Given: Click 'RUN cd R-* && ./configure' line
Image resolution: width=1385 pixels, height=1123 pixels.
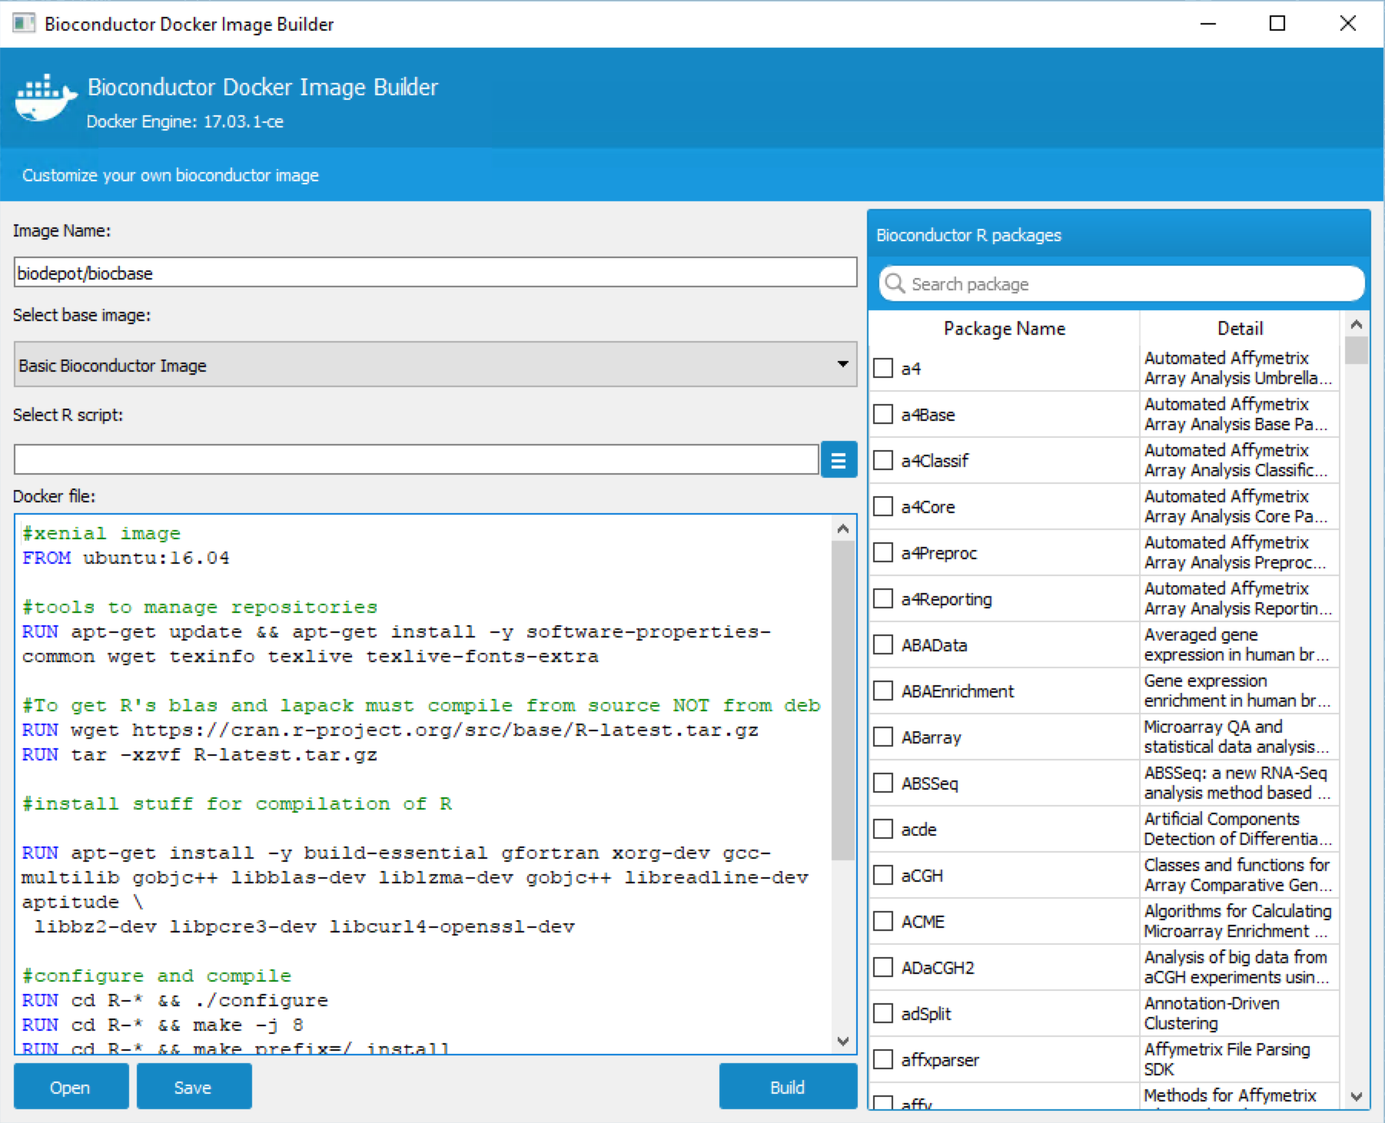Looking at the screenshot, I should coord(175,1000).
